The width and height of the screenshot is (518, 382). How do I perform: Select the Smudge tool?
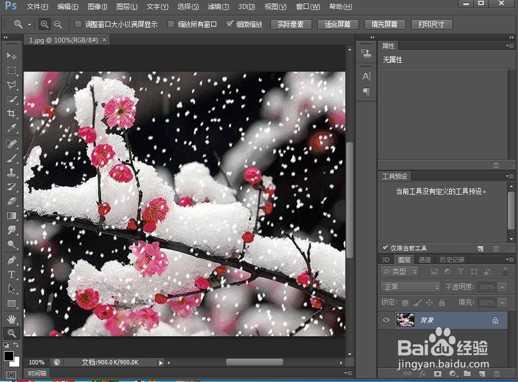point(12,230)
